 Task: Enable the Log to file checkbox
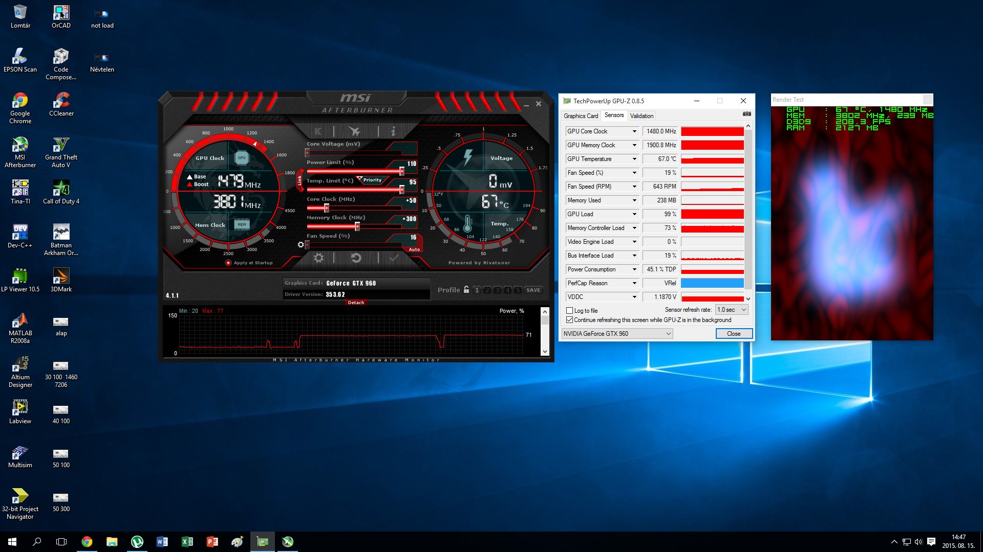click(569, 310)
